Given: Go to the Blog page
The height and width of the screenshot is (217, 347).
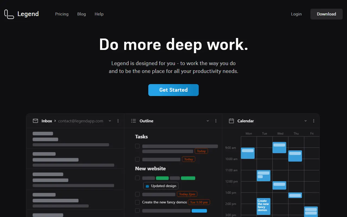Looking at the screenshot, I should (x=82, y=14).
